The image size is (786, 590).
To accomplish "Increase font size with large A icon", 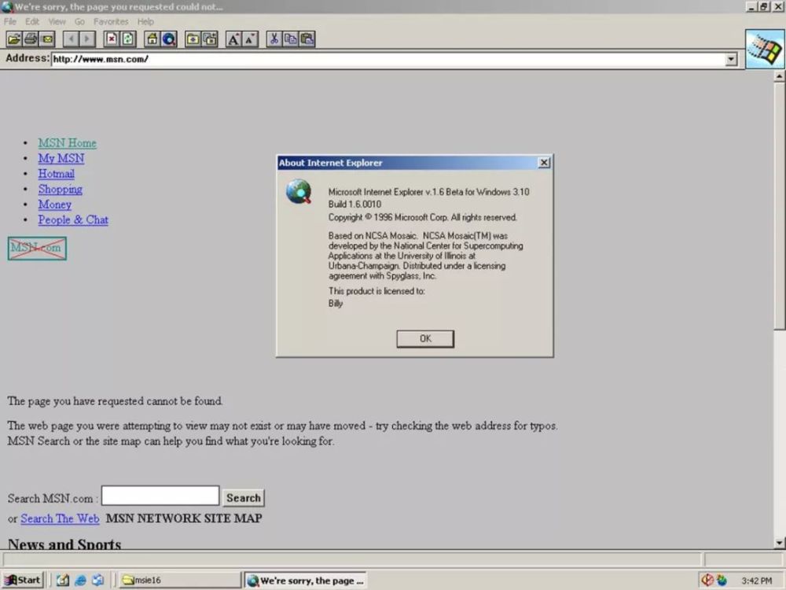I will pyautogui.click(x=233, y=39).
